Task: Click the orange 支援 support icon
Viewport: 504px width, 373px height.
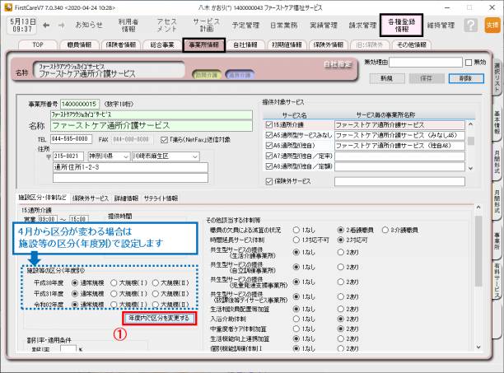Action: click(492, 26)
